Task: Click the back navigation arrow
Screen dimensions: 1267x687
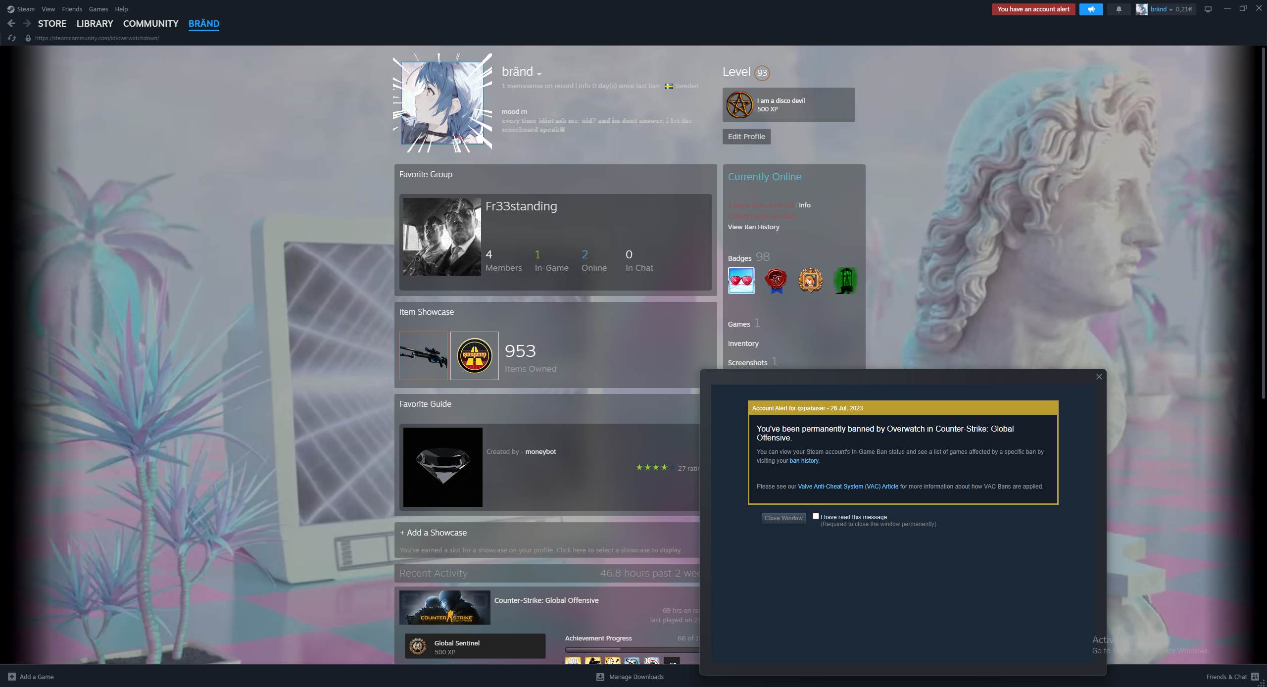Action: click(x=11, y=23)
